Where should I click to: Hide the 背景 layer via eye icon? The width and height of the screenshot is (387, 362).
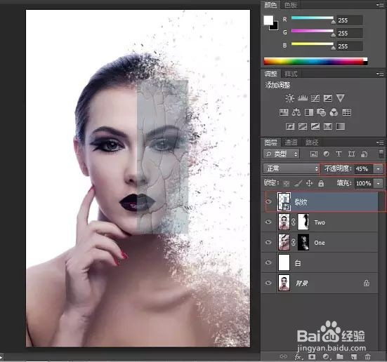268,283
